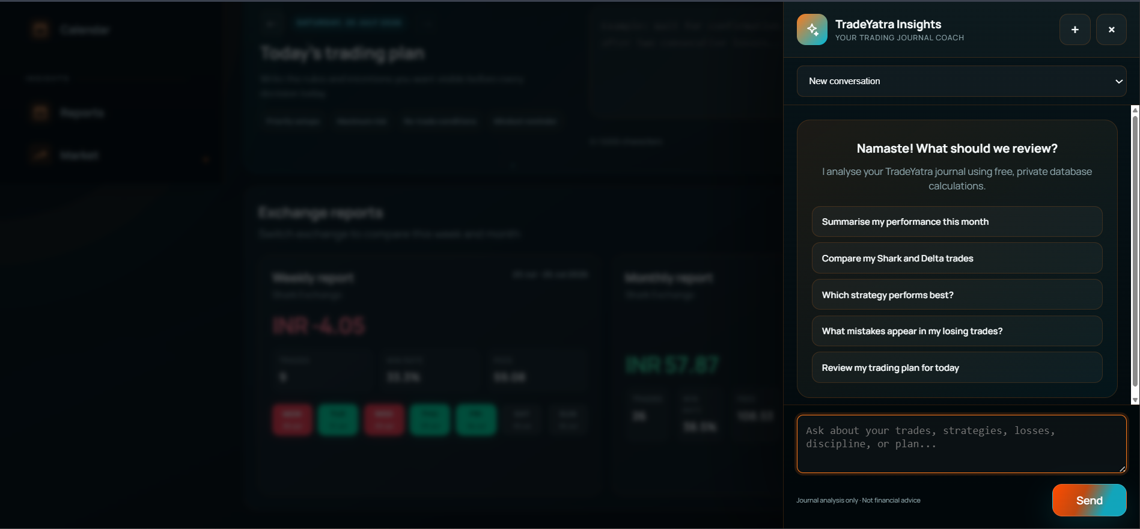Click the chat panel vertical scrollbar

point(1135,251)
